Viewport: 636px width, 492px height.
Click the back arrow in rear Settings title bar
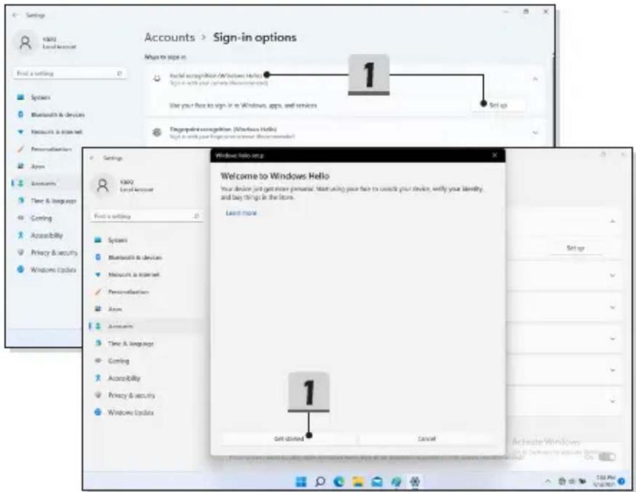(15, 15)
